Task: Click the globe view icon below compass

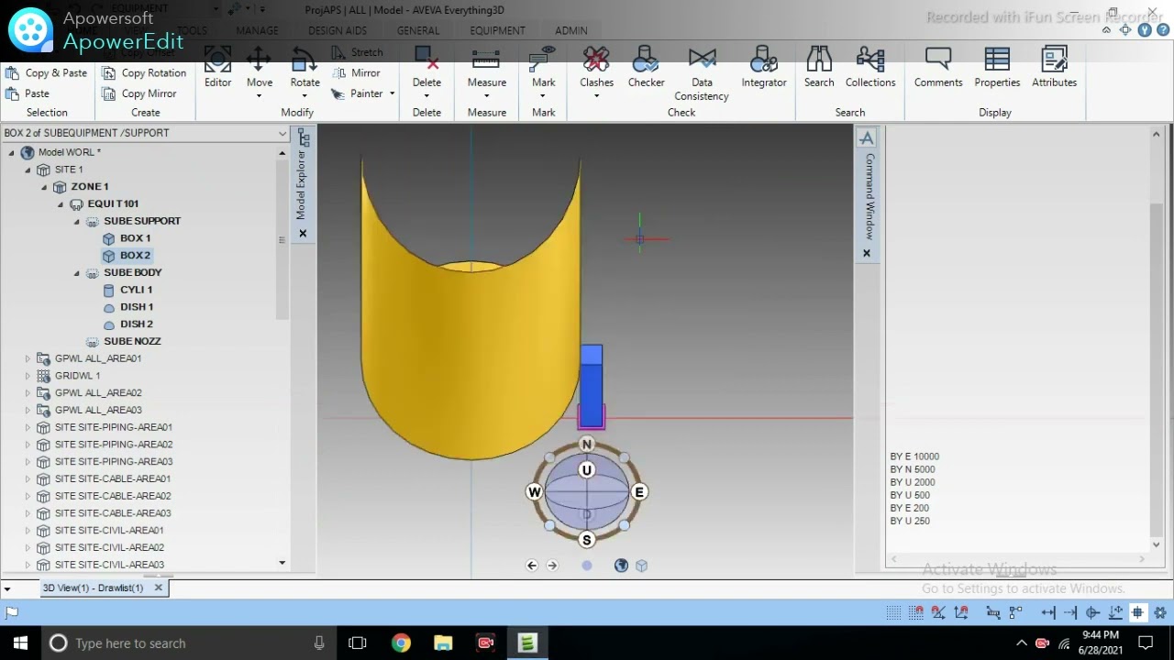Action: coord(621,566)
